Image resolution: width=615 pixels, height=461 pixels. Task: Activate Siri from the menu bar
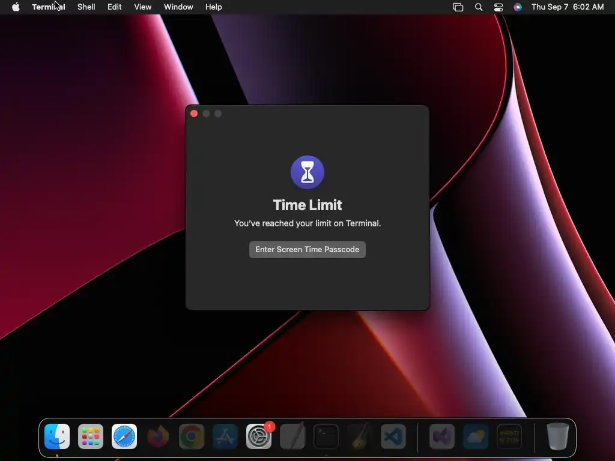518,7
